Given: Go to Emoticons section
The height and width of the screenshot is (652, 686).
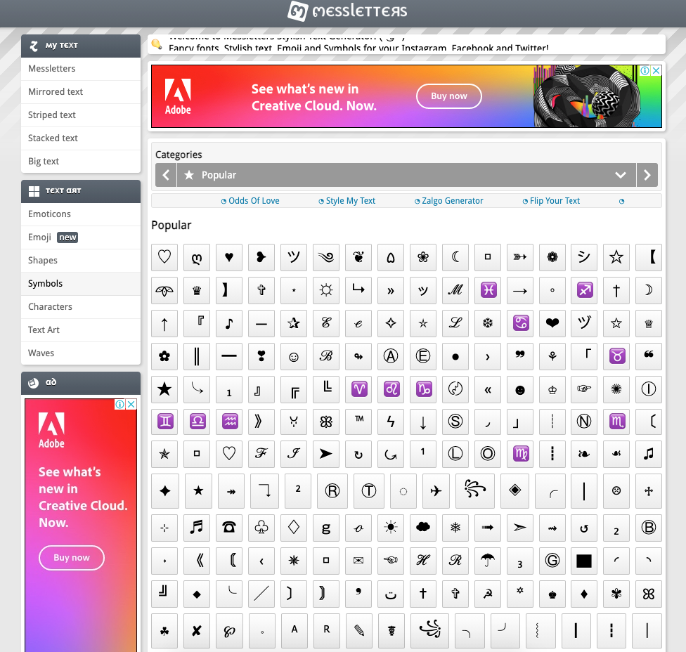Looking at the screenshot, I should pos(81,214).
